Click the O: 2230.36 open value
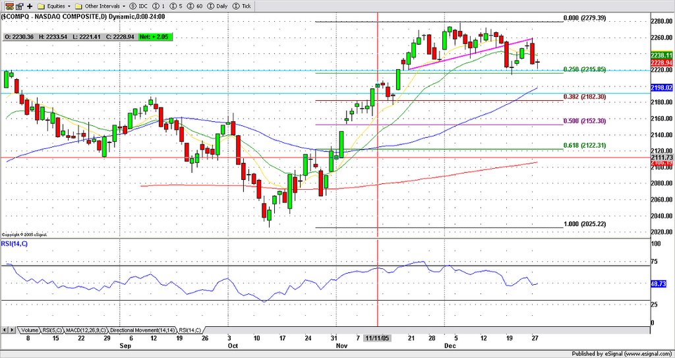 point(19,38)
